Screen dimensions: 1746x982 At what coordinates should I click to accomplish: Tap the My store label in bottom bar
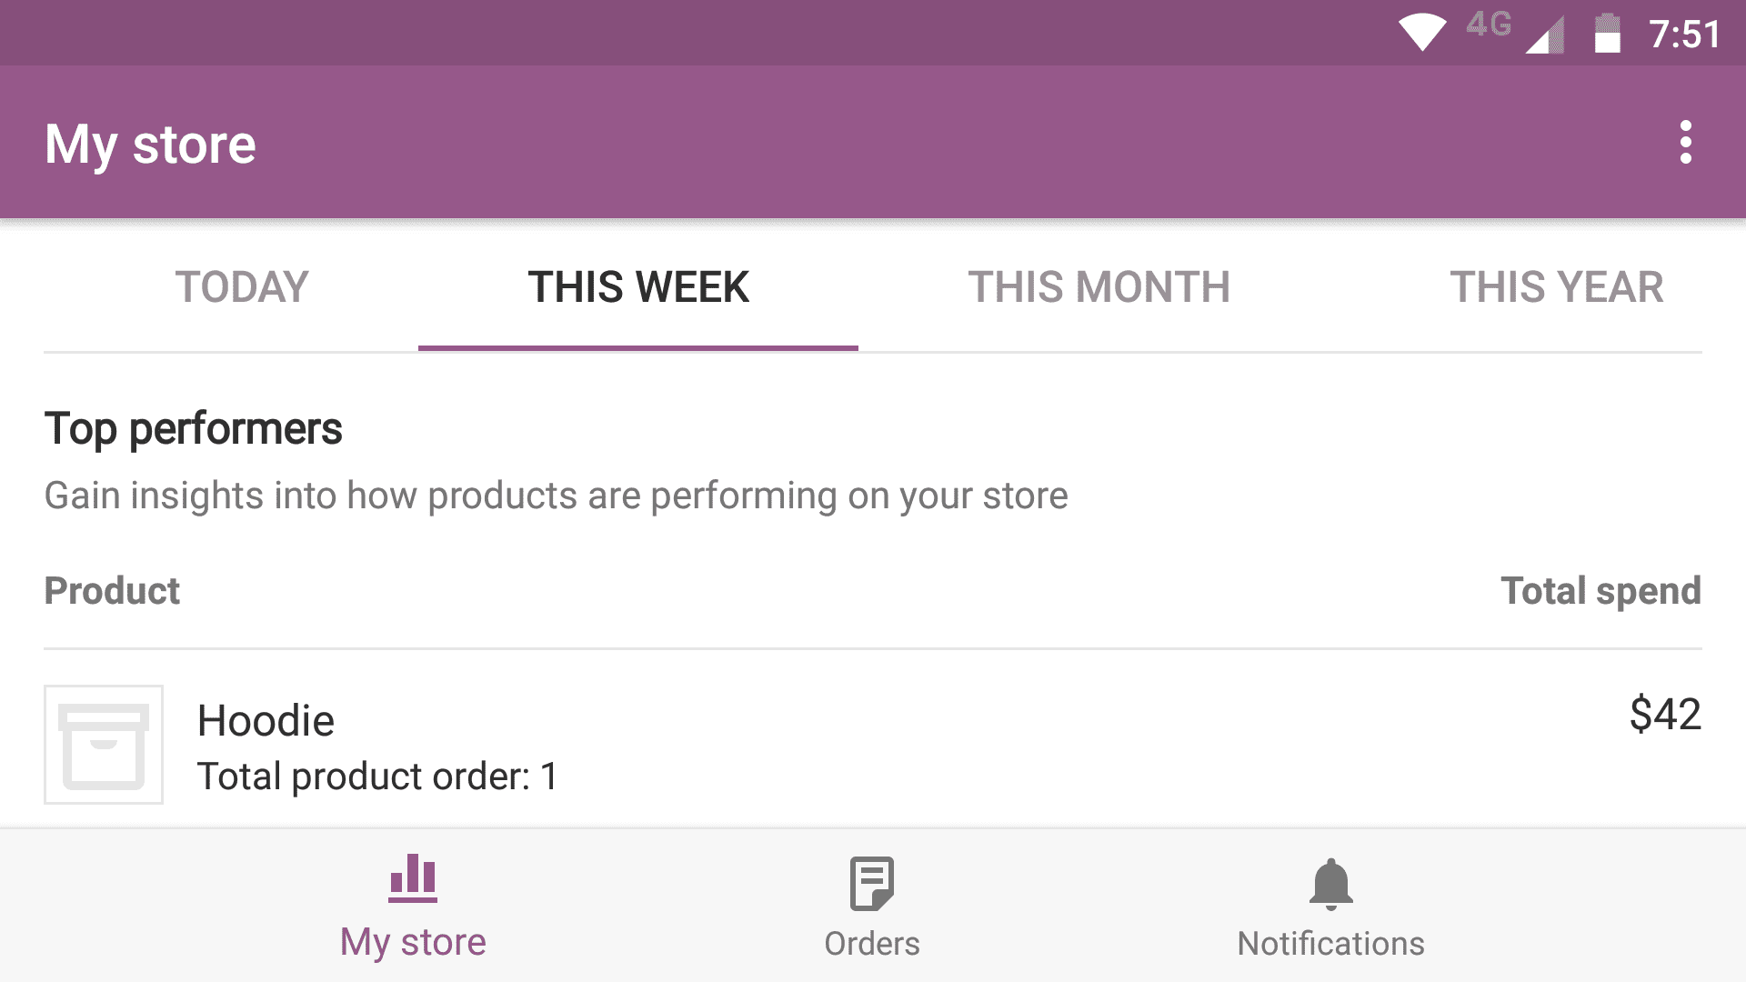tap(413, 943)
